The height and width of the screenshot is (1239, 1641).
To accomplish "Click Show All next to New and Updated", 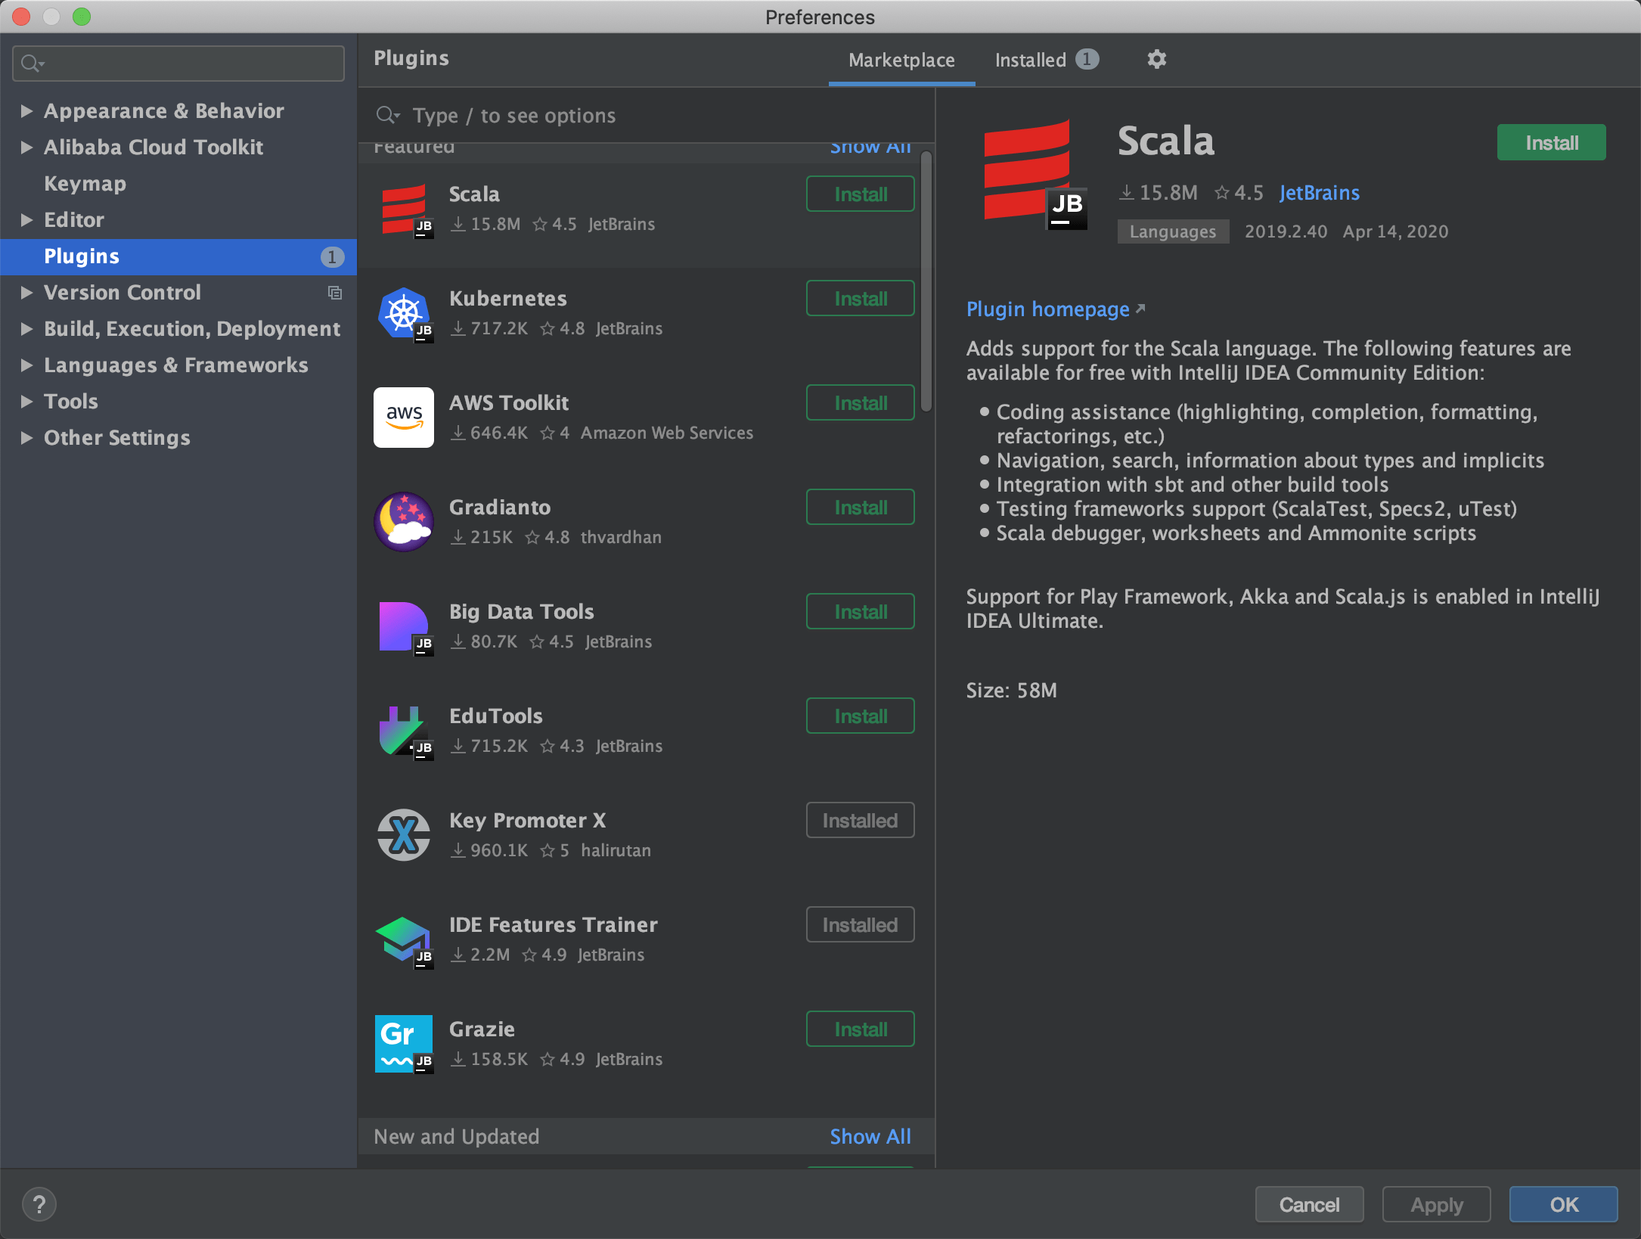I will click(870, 1136).
